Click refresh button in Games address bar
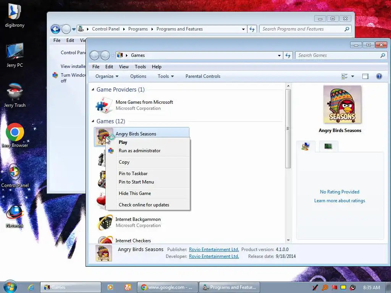The height and width of the screenshot is (293, 391). click(x=288, y=55)
